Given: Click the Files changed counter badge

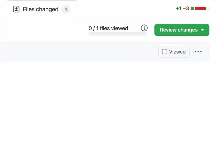Looking at the screenshot, I should (66, 10).
